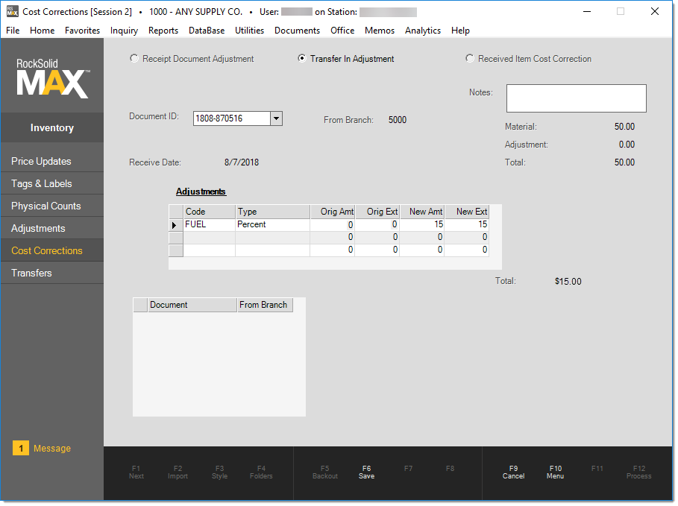
Task: Open Physical Counts section
Action: (x=52, y=206)
